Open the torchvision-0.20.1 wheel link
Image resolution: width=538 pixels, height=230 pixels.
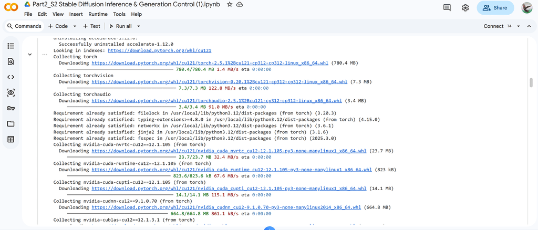coord(219,81)
